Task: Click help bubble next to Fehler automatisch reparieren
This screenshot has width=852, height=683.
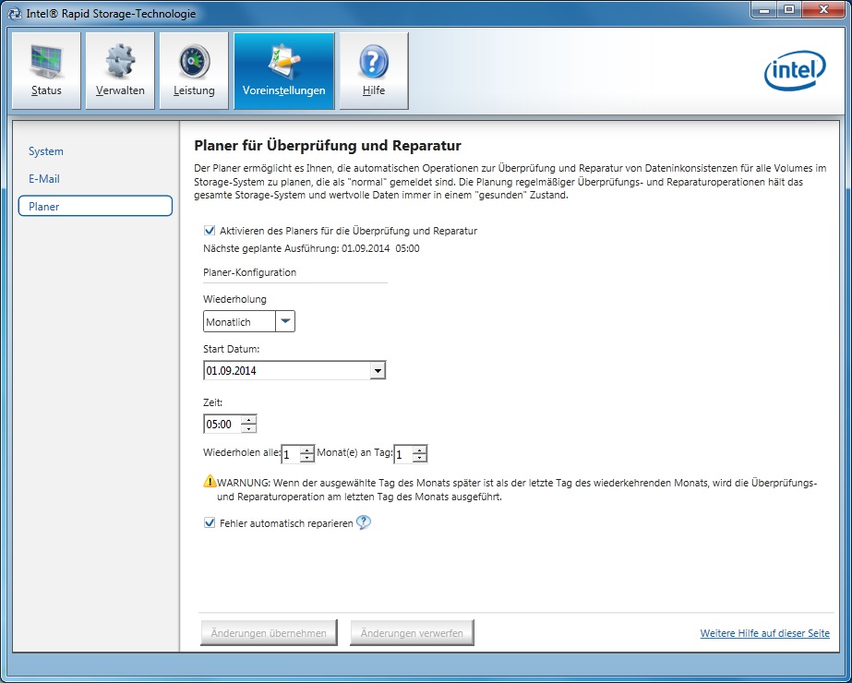Action: [x=363, y=522]
